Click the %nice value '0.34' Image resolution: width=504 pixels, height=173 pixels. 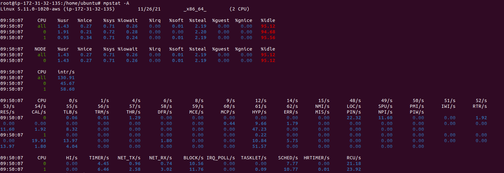[86, 38]
